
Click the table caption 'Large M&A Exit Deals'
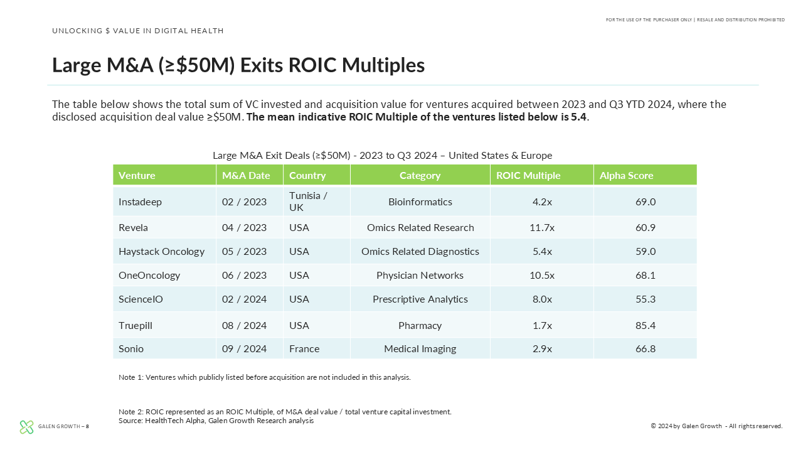pyautogui.click(x=382, y=155)
